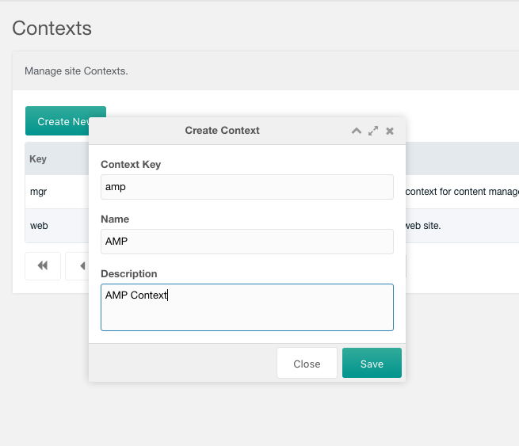Click the Name field label
This screenshot has height=446, width=519.
115,219
